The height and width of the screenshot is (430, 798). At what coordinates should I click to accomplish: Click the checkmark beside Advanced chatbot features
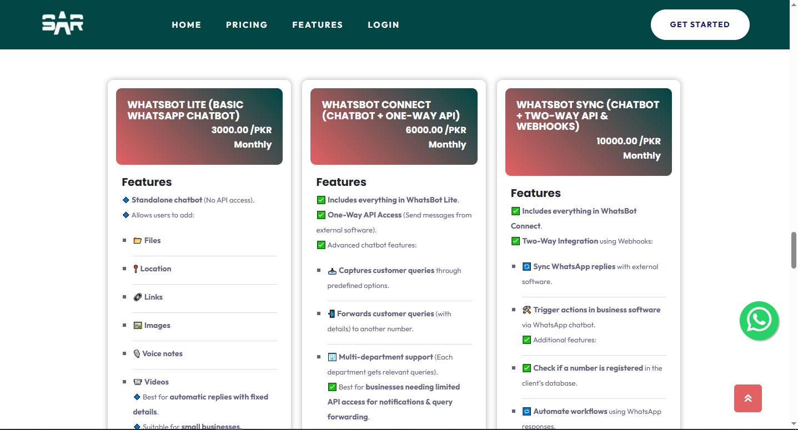point(321,245)
